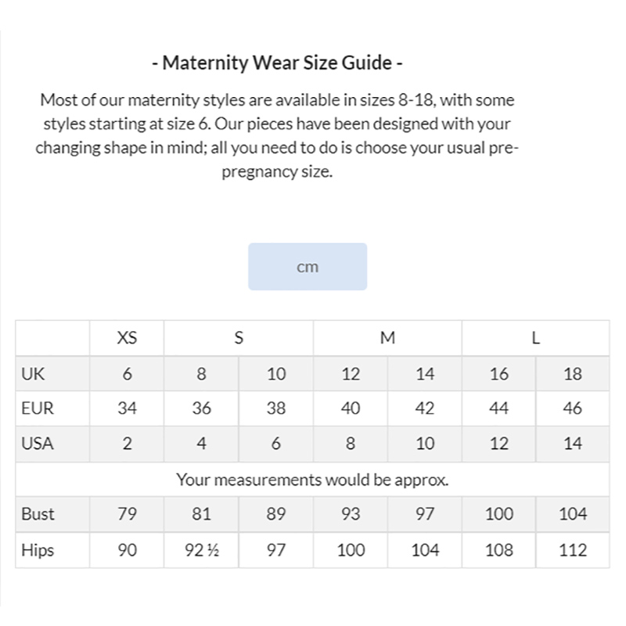Select Hips 92 ½ measurement cell
626x626 pixels.
[x=201, y=550]
